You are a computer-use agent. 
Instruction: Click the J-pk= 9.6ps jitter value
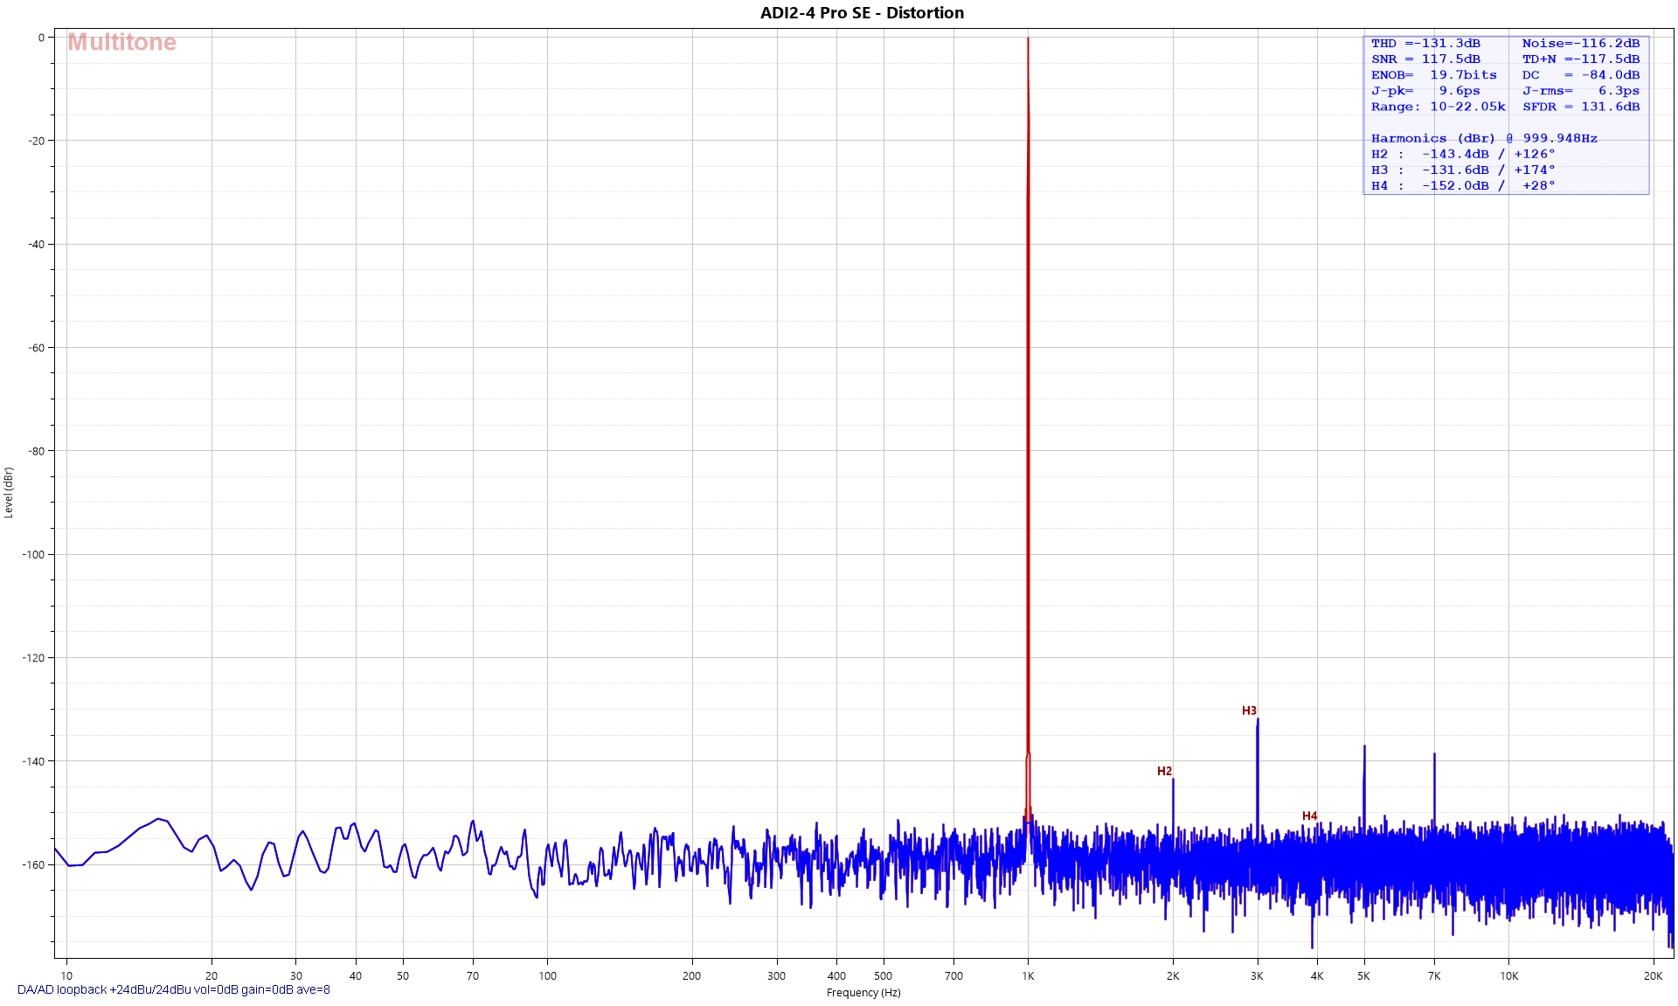(1425, 90)
